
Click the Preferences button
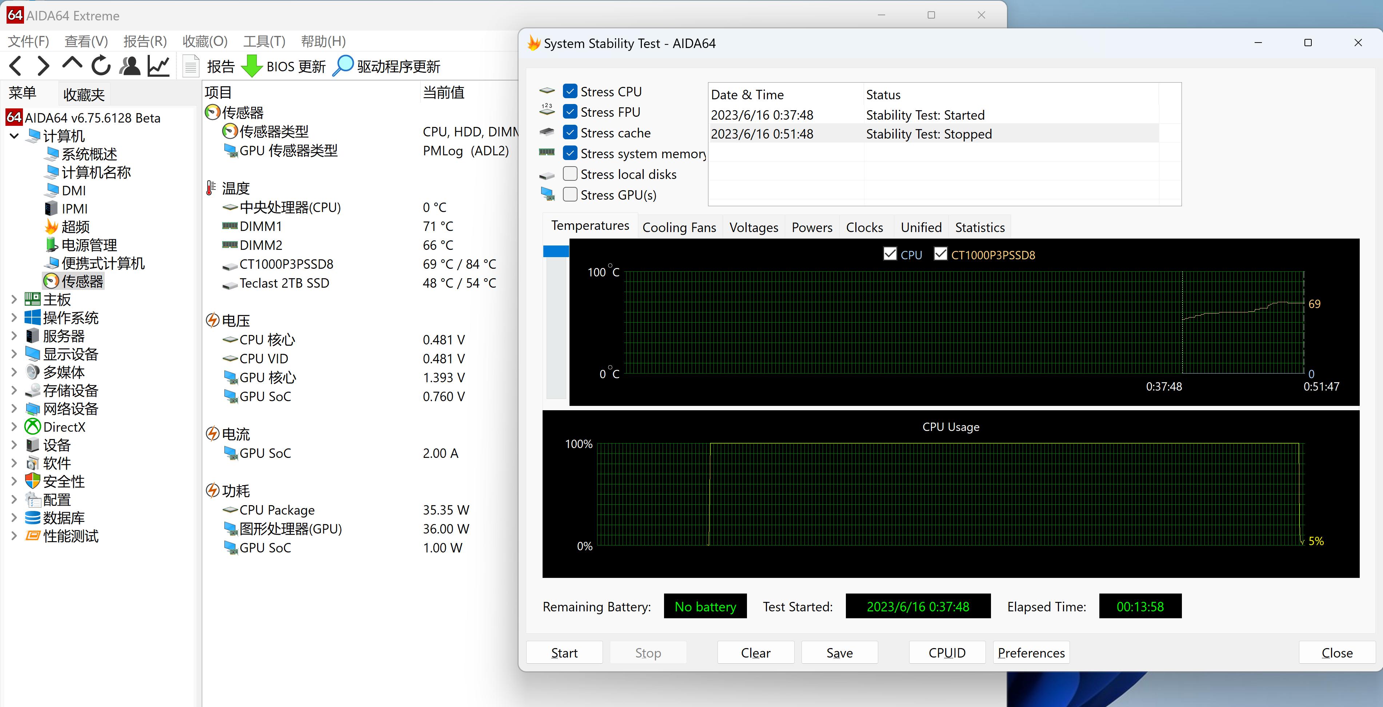(1031, 653)
